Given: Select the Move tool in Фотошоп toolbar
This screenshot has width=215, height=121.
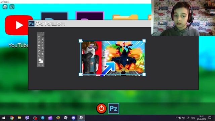Looking at the screenshot, I should [x=39, y=37].
